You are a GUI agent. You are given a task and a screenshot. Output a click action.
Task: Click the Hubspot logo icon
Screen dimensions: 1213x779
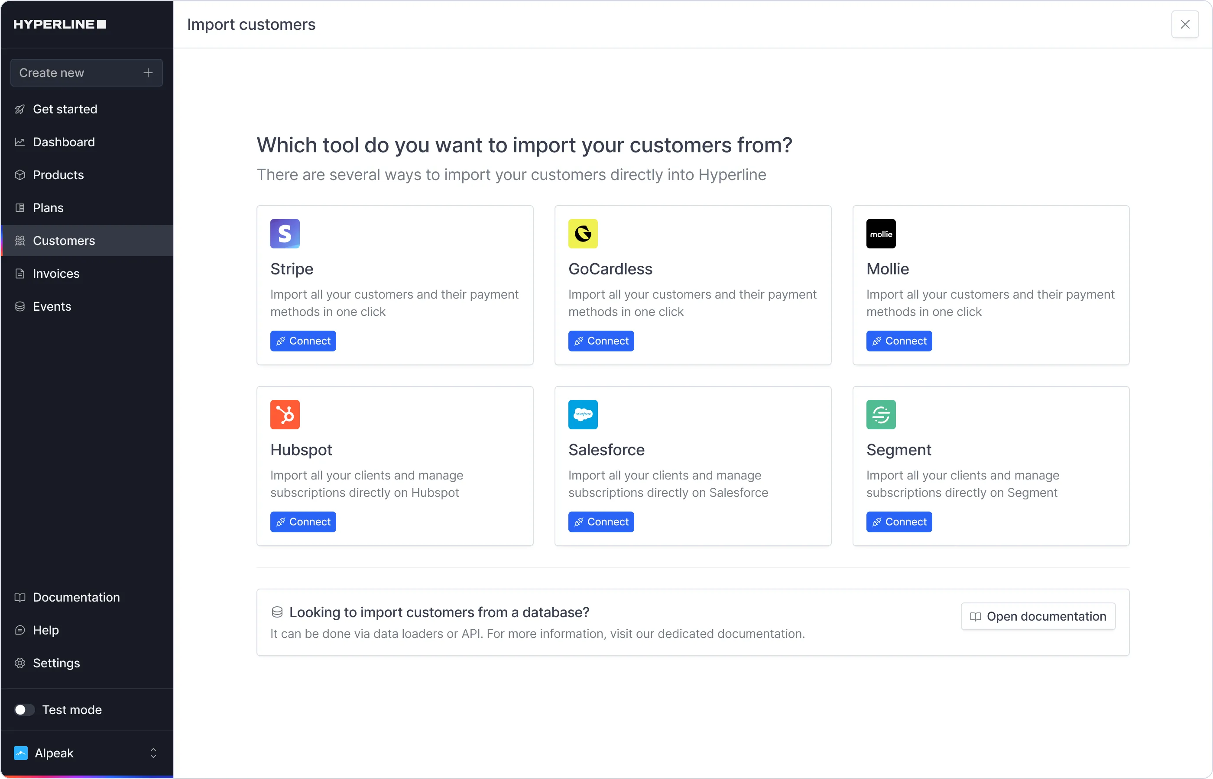285,414
